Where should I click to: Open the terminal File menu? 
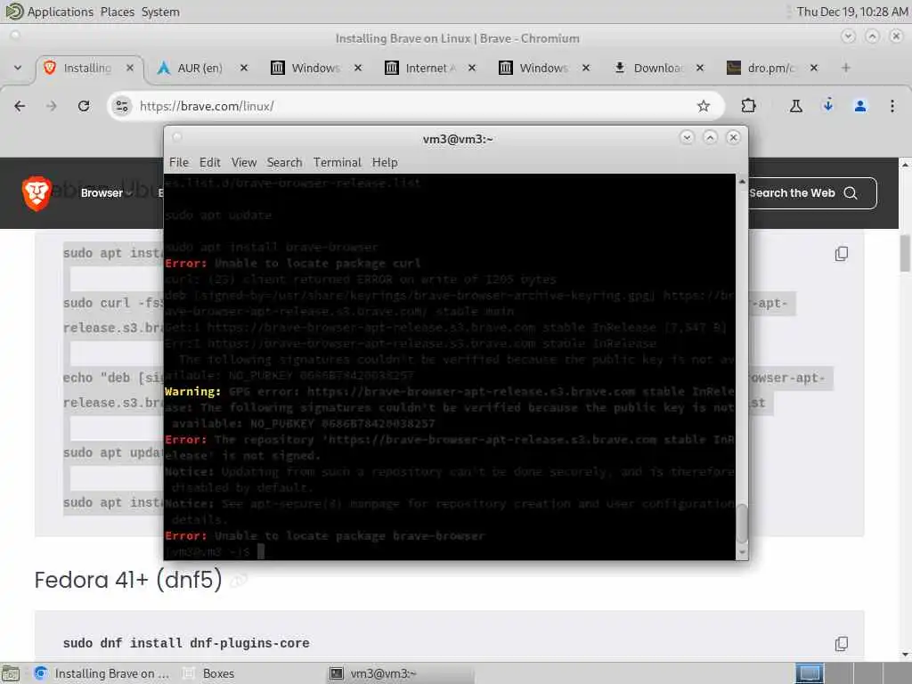click(x=178, y=162)
